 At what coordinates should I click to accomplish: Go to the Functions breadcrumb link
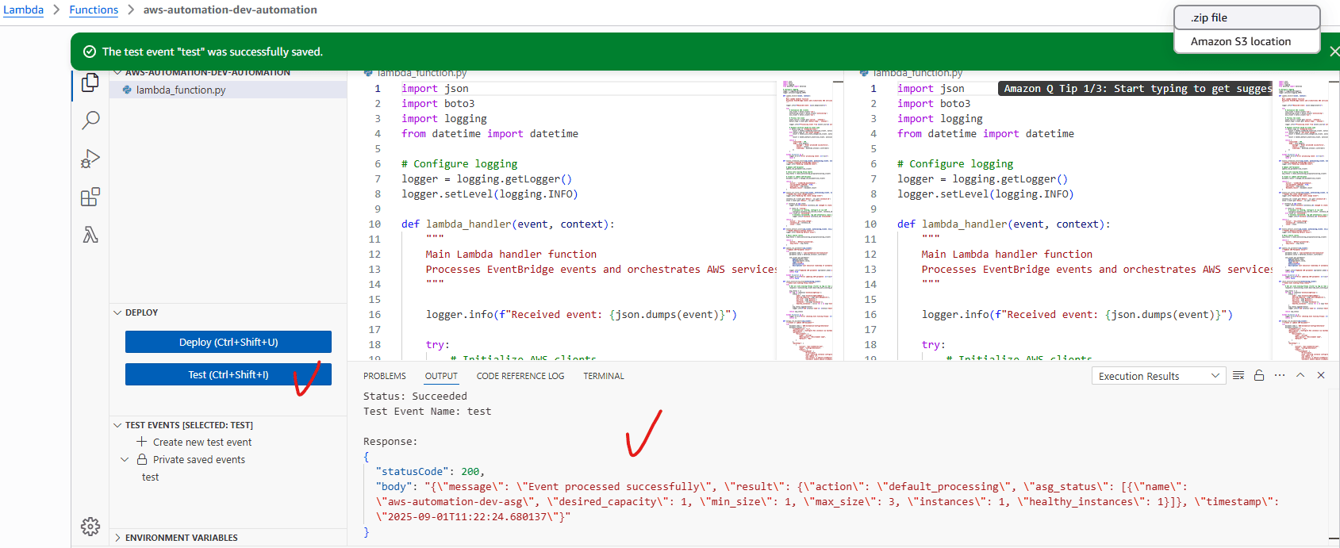(x=94, y=10)
